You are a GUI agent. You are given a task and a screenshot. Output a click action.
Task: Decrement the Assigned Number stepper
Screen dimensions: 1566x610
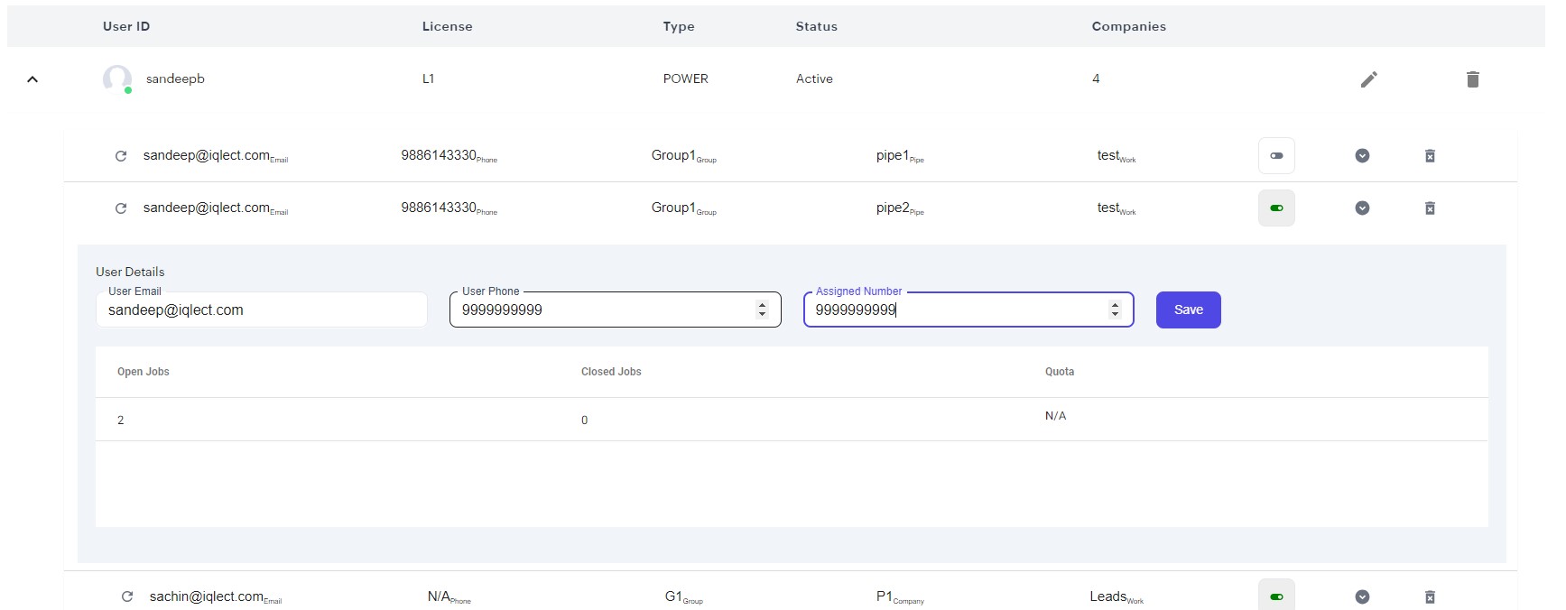tap(1115, 314)
